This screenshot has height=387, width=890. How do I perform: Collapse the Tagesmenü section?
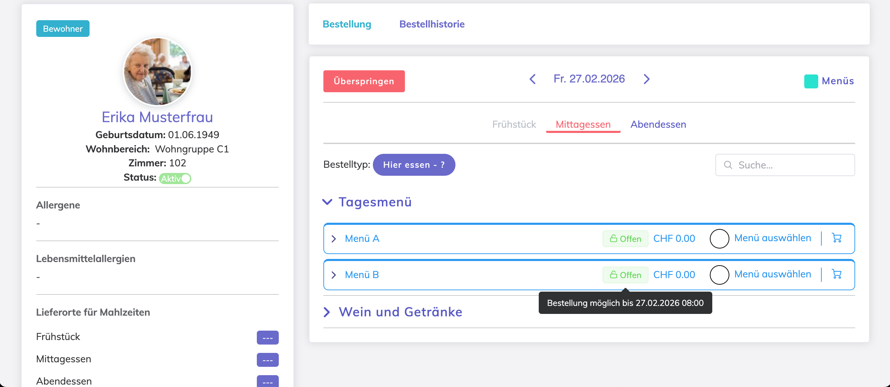click(327, 202)
